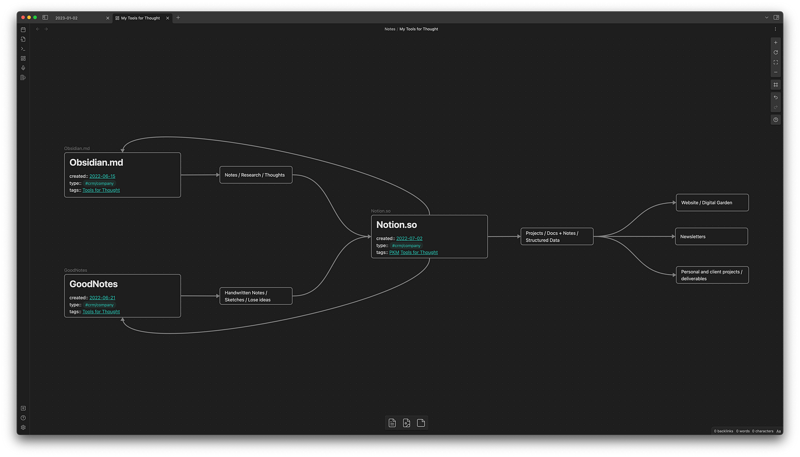The image size is (800, 457).
Task: Click the PKM tag link
Action: 394,252
